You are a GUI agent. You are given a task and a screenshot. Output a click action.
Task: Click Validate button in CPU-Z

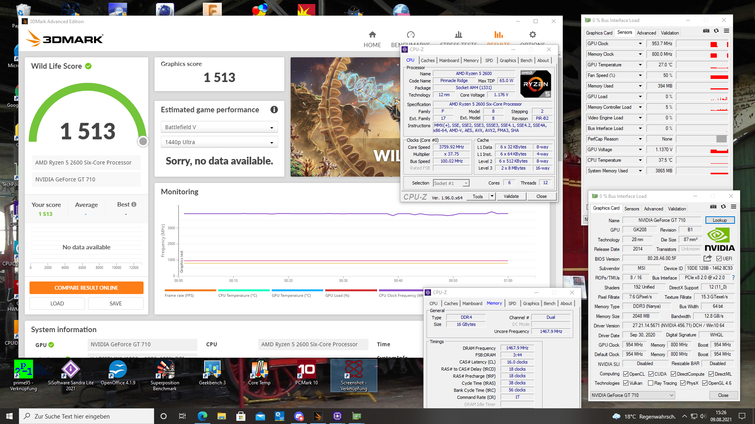(511, 196)
